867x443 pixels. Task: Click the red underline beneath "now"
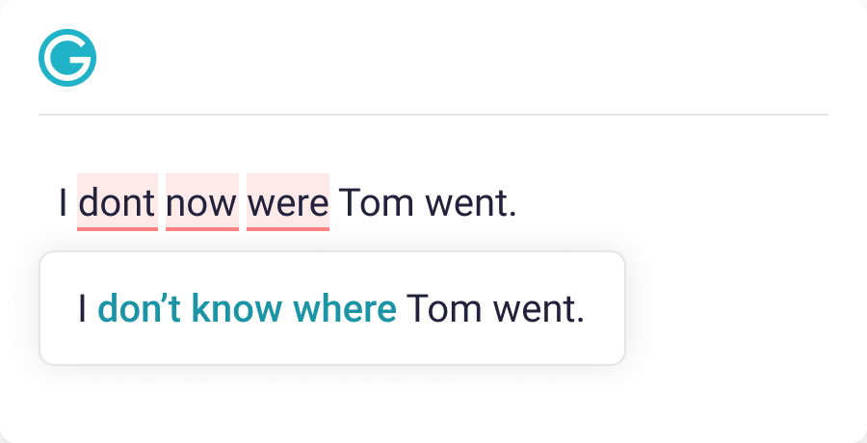click(201, 229)
